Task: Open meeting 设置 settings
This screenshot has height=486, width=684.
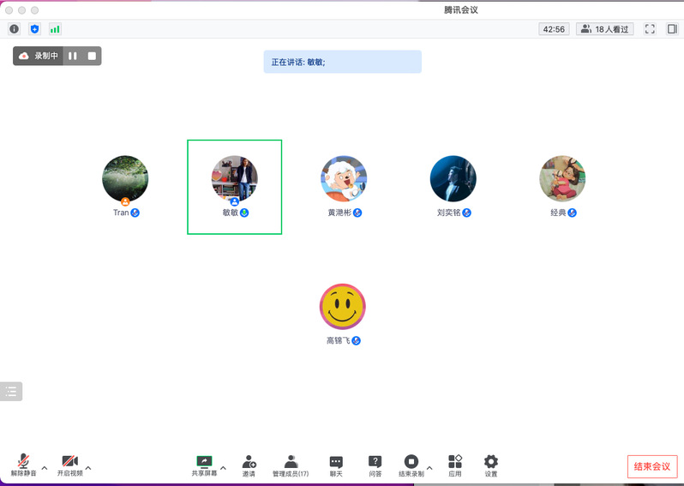Action: [x=491, y=465]
